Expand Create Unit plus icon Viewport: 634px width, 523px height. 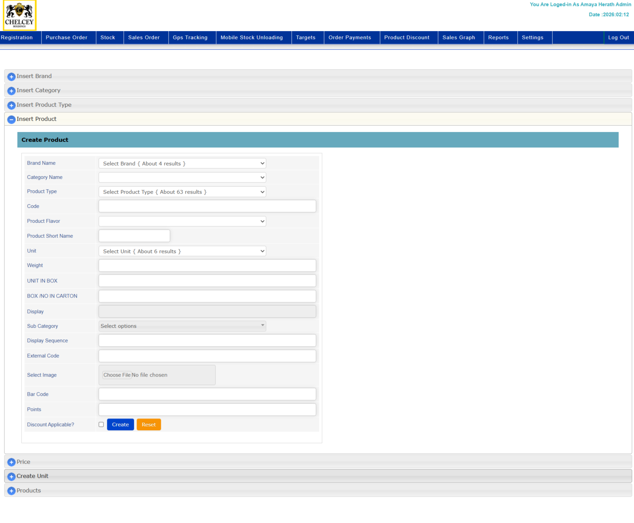pos(11,476)
